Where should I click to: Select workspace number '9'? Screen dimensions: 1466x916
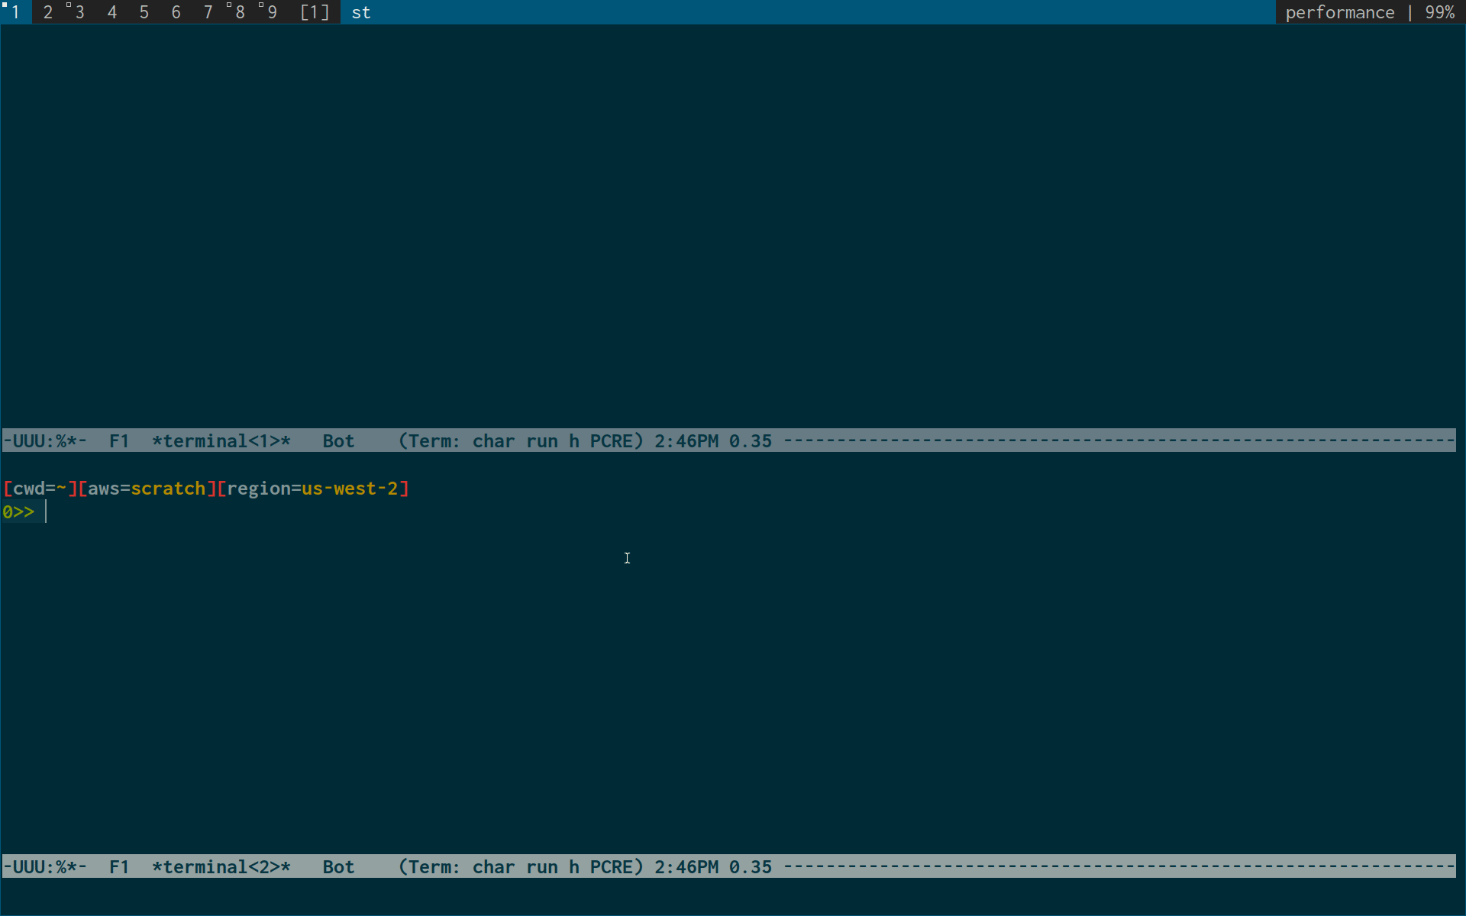273,11
